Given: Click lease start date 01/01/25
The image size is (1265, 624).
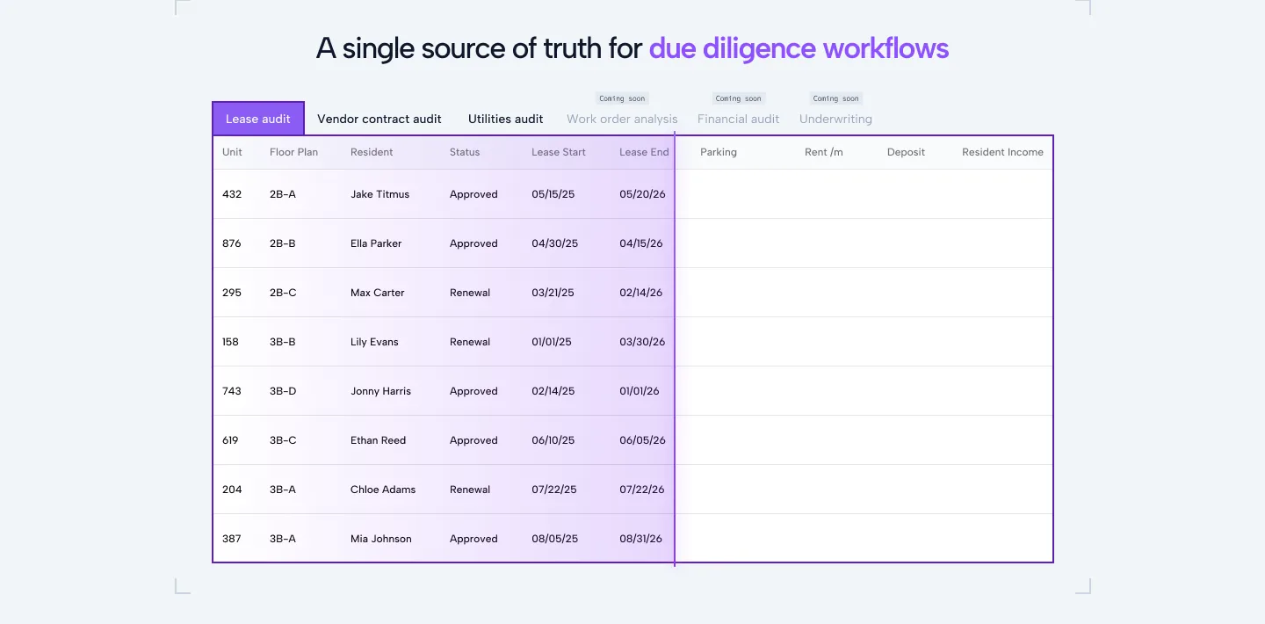Looking at the screenshot, I should (x=552, y=342).
